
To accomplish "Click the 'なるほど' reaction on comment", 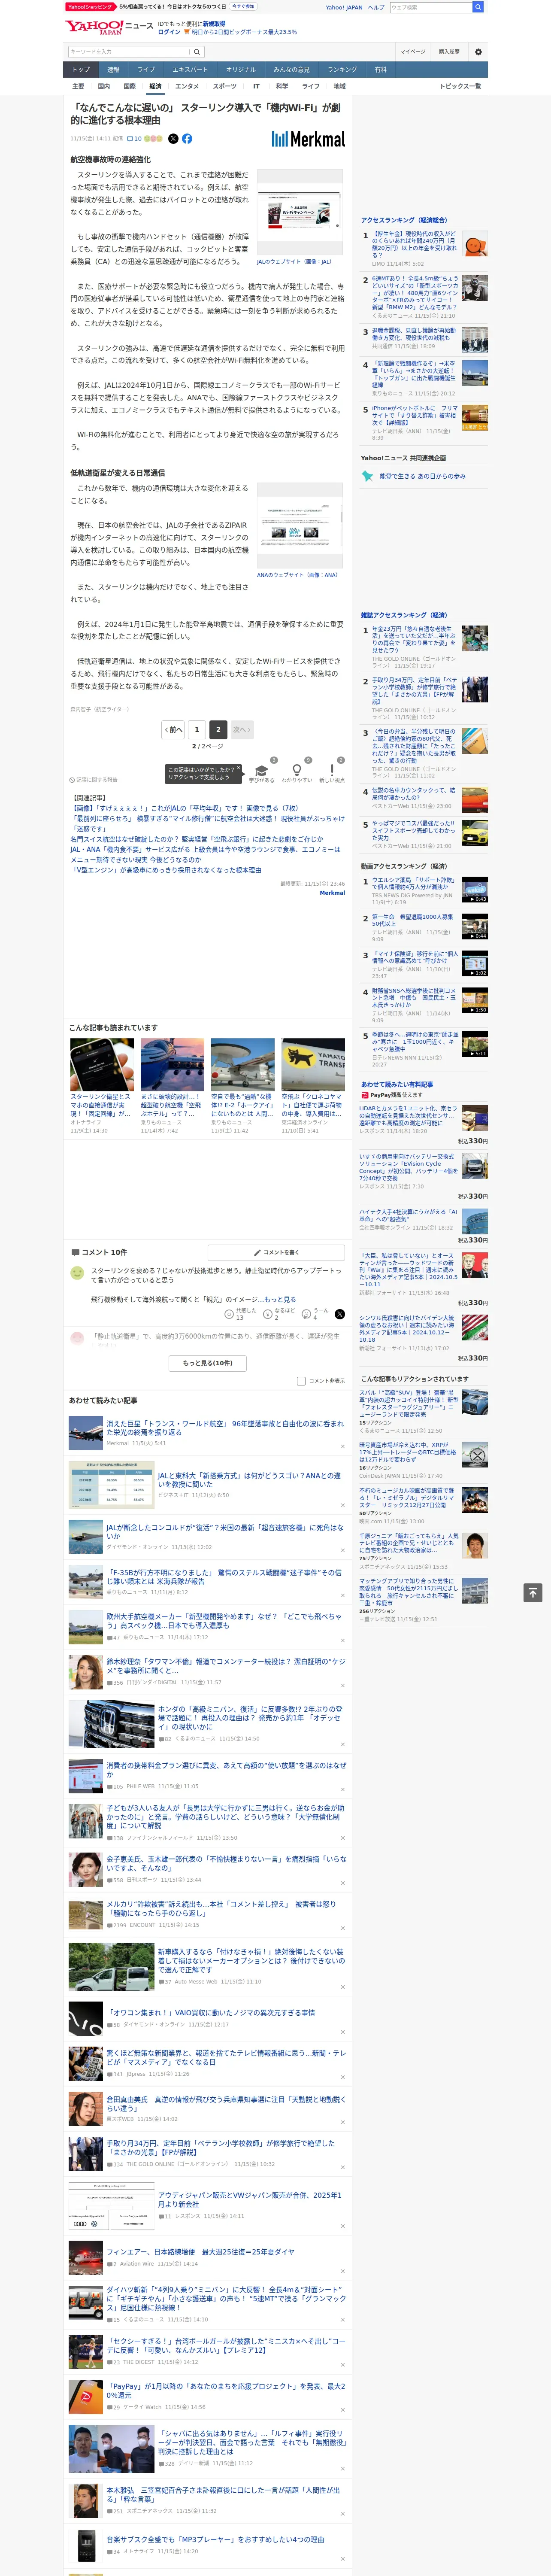I will pos(280,1314).
